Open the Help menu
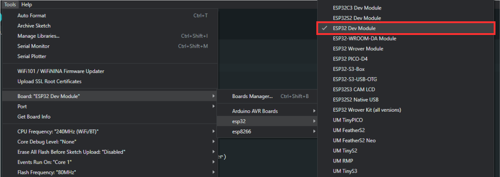Screen dimensions: 500x177 click(26, 5)
